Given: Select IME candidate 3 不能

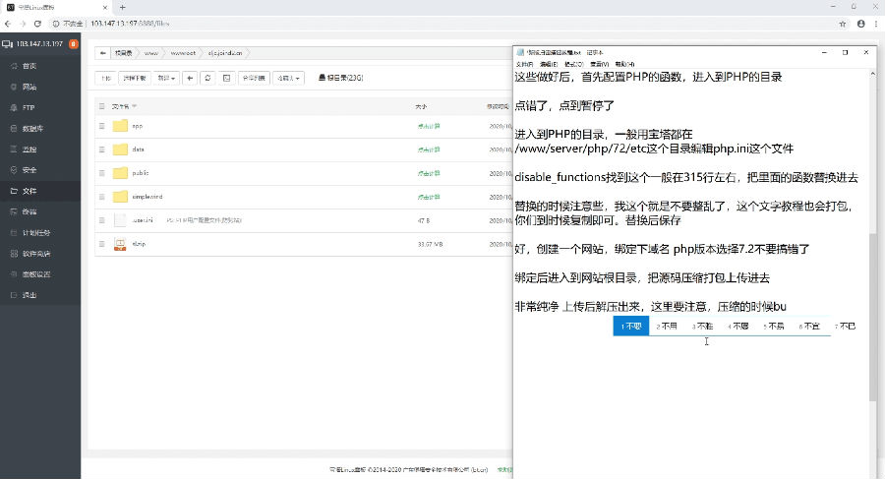Looking at the screenshot, I should (703, 326).
